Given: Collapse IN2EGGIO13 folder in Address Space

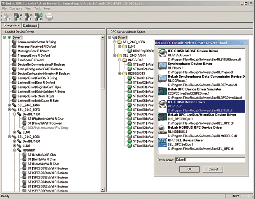Looking at the screenshot, I should (120, 74).
